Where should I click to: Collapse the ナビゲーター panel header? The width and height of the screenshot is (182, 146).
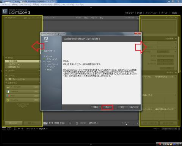(6, 17)
